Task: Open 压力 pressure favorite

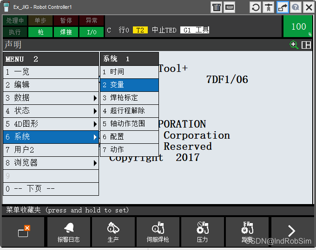Action: pyautogui.click(x=202, y=232)
